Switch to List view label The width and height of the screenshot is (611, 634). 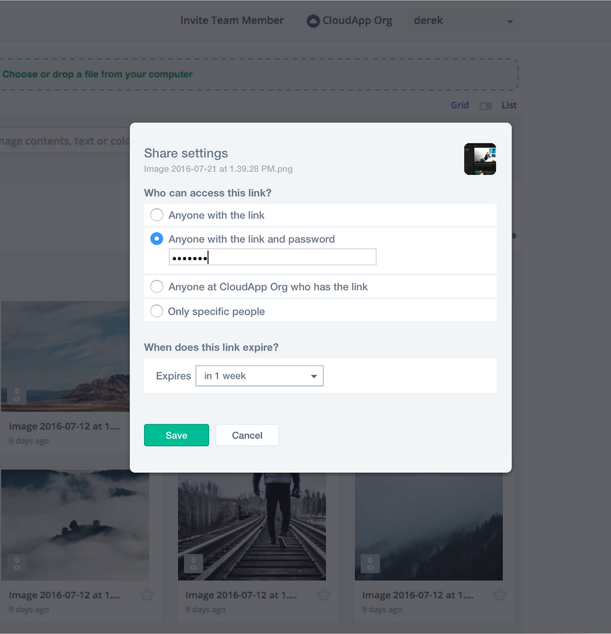509,105
